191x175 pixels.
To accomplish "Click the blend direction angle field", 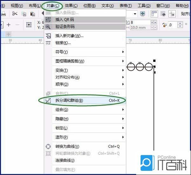I will click(x=173, y=25).
